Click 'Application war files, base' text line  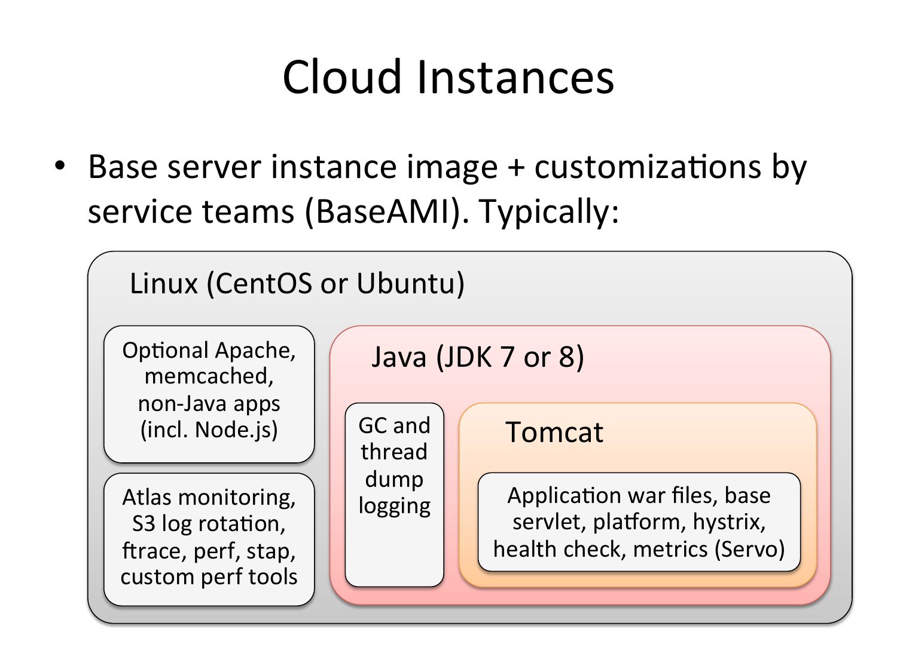tap(639, 496)
